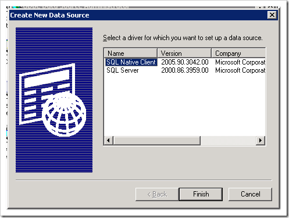The height and width of the screenshot is (218, 289).
Task: Click the horizontal scrollbar thumb
Action: (157, 140)
